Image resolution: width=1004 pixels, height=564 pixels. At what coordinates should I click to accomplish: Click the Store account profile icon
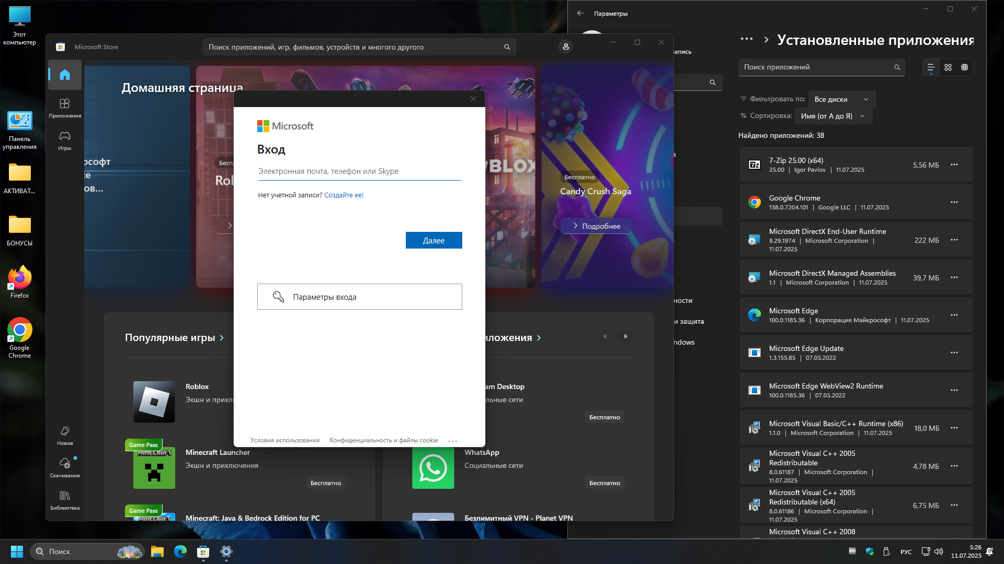coord(566,47)
